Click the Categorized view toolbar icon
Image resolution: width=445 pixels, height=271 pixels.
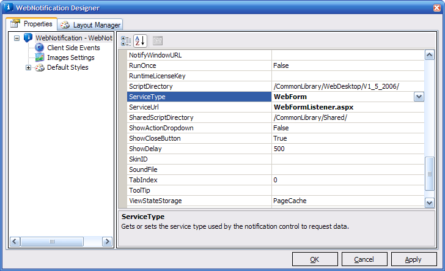click(x=126, y=41)
